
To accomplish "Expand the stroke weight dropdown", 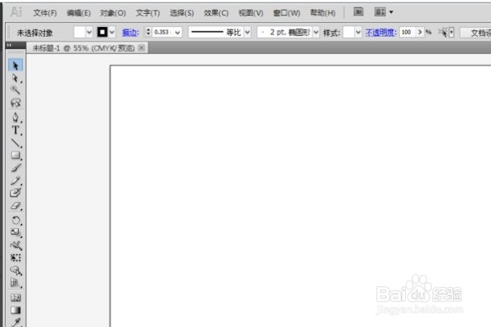I will [178, 33].
